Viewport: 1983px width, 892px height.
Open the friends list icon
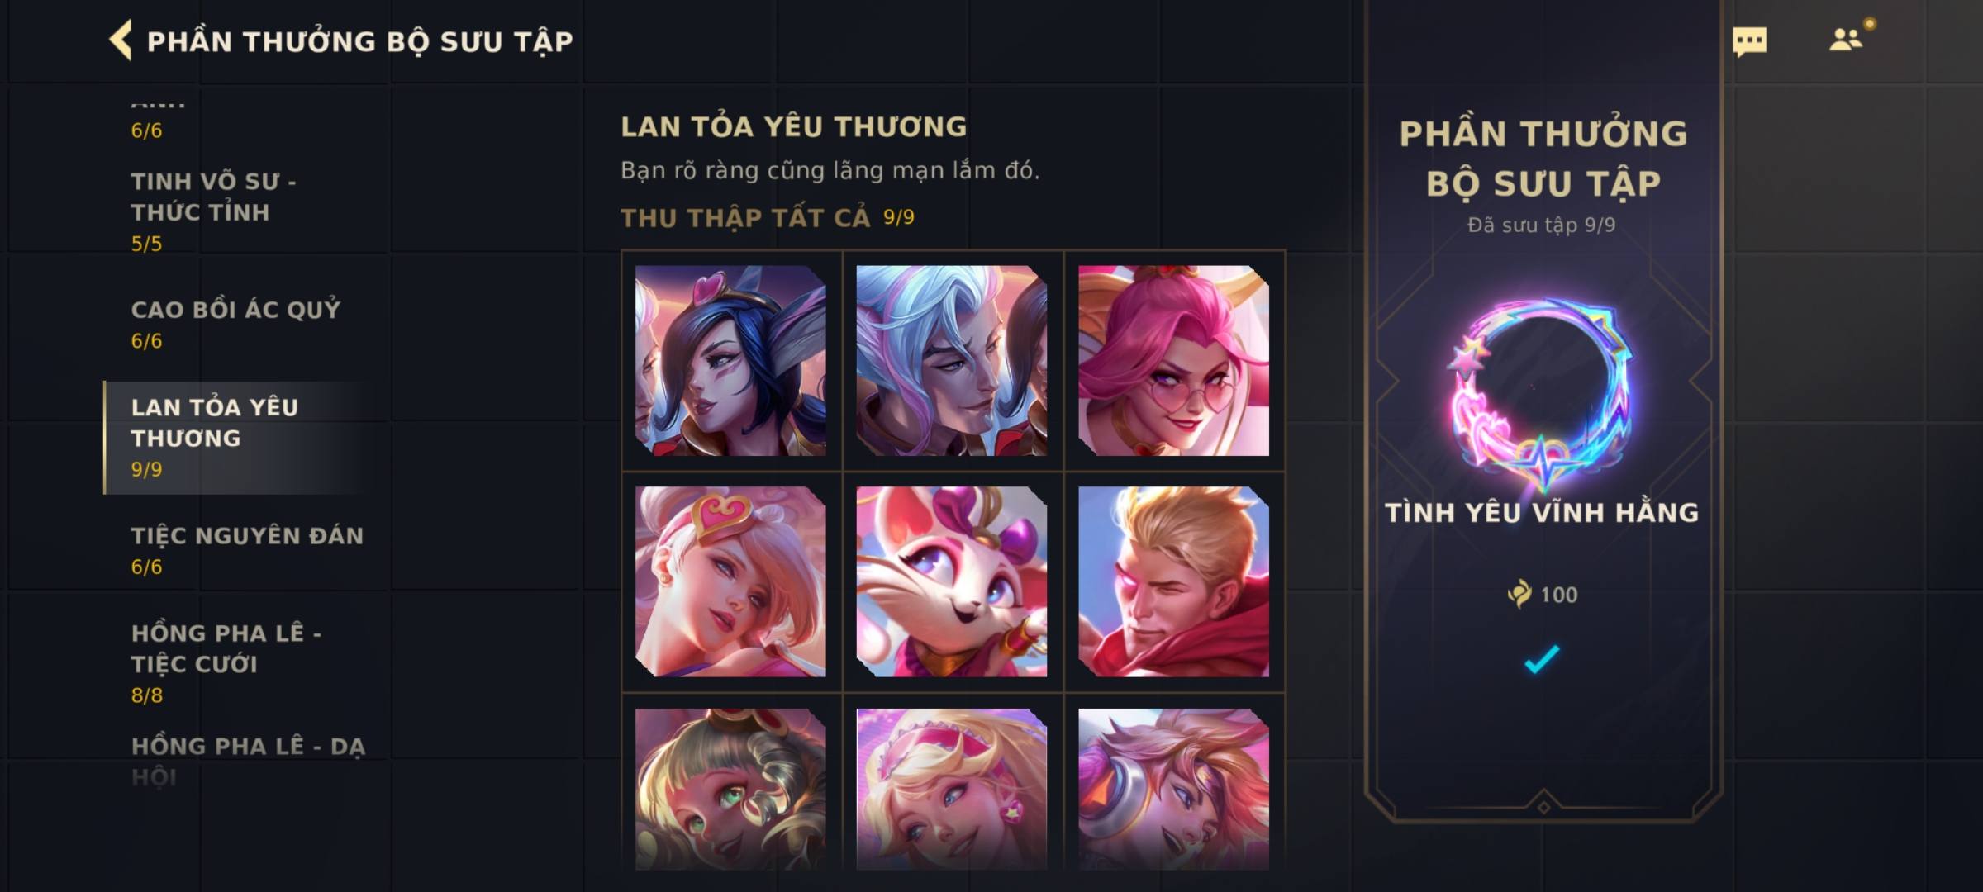(x=1846, y=39)
